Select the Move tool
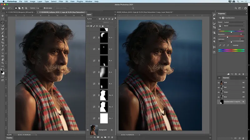The width and height of the screenshot is (250, 140). (2, 16)
